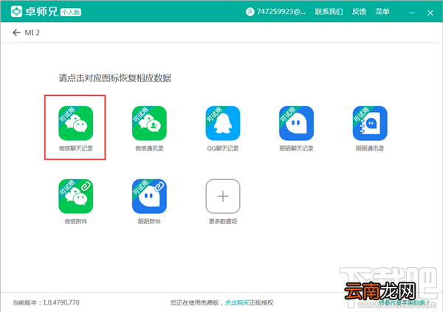
Task: Minimize the 卓师兄 window
Action: tap(412, 13)
